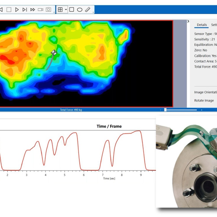Start playback with the Play button
The image size is (217, 217).
(x=17, y=10)
